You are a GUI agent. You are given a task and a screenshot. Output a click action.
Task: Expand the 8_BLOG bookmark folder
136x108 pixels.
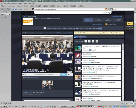[x=60, y=6]
